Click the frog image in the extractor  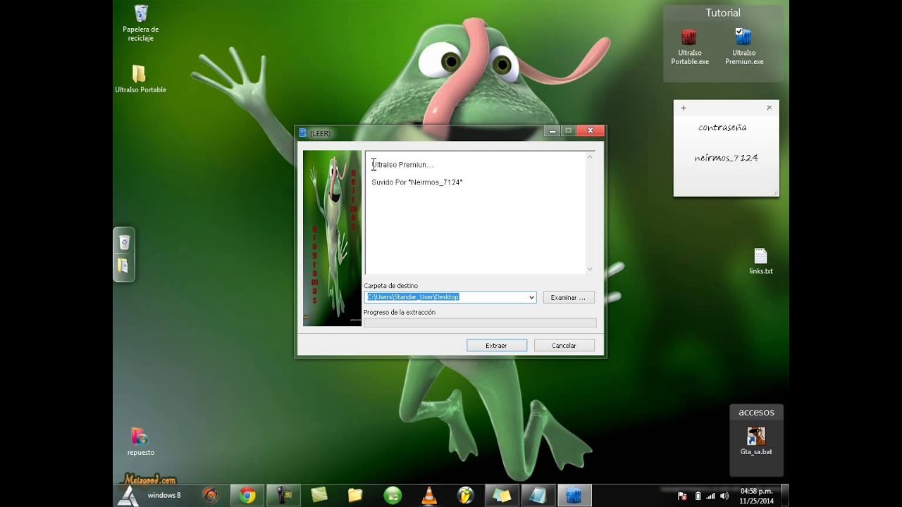[x=332, y=238]
